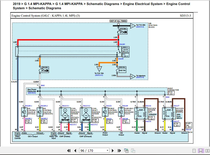Click the VIS Output ECM label
The width and height of the screenshot is (210, 155).
tap(121, 134)
